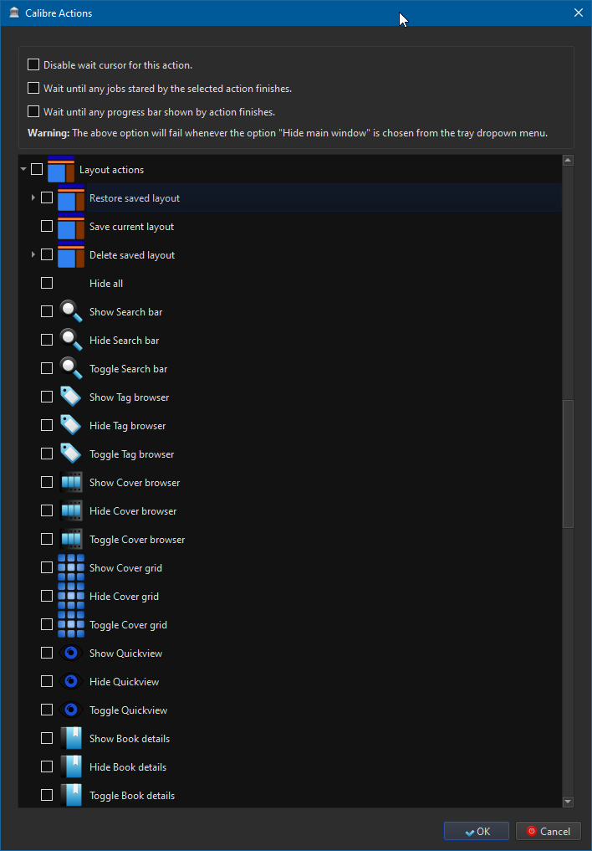Click the Toggle Cover browser icon
The width and height of the screenshot is (592, 851).
71,539
